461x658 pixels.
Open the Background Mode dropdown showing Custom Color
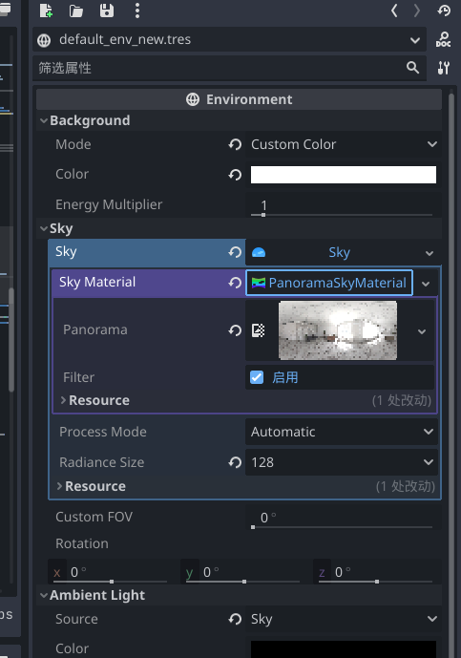pyautogui.click(x=344, y=145)
